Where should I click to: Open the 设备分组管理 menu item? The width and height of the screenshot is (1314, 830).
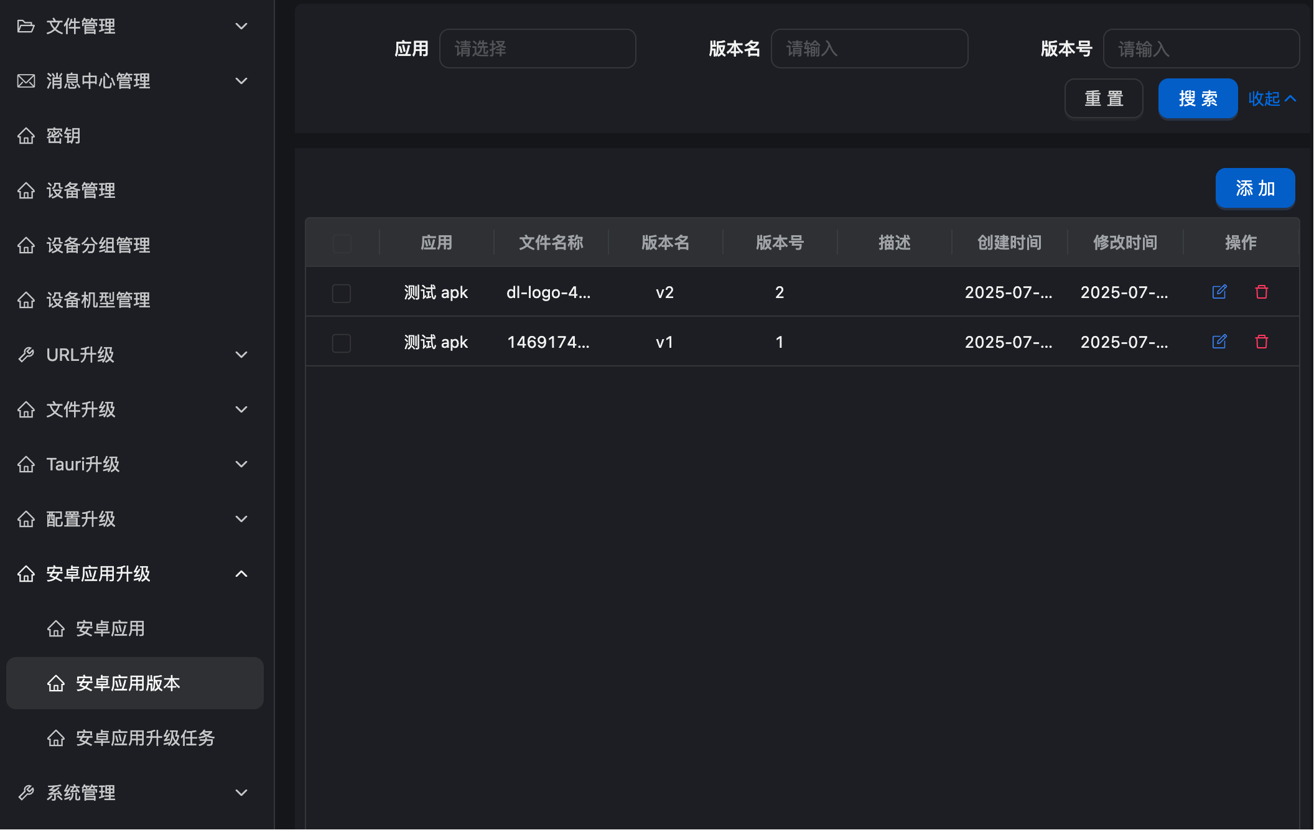click(135, 245)
